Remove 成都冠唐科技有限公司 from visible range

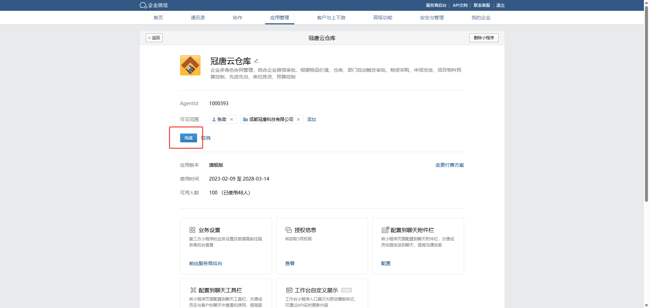pyautogui.click(x=298, y=119)
